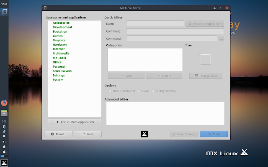
Task: Select the System category
Action: (58, 80)
